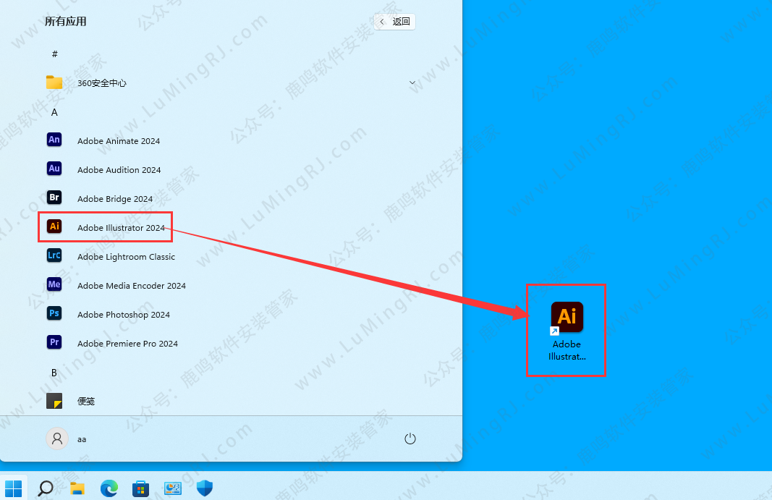Click the 'Adobe Bridge 2024' label
The image size is (772, 500).
(x=115, y=199)
